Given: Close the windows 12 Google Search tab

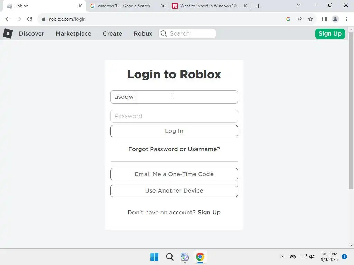Looking at the screenshot, I should [x=163, y=6].
